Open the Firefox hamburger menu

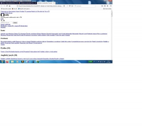pos(111,6)
